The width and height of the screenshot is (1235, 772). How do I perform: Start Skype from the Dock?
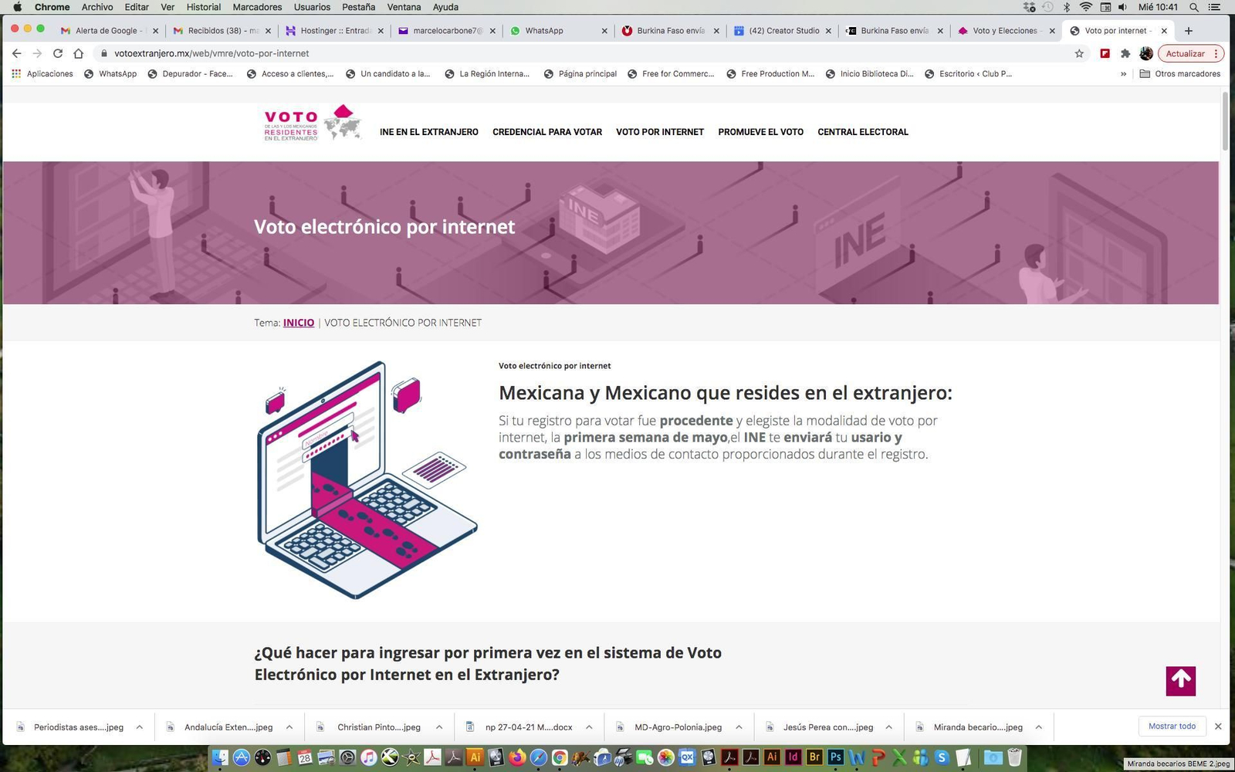point(942,757)
